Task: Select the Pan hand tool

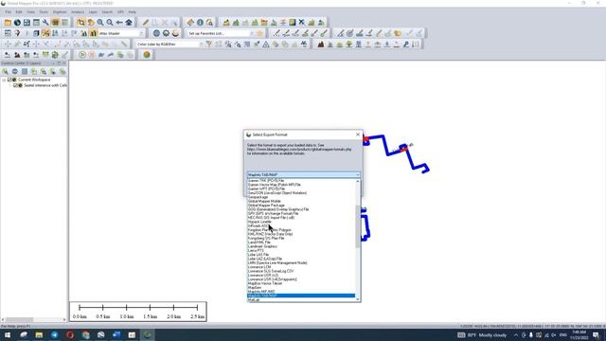Action: 91,23
